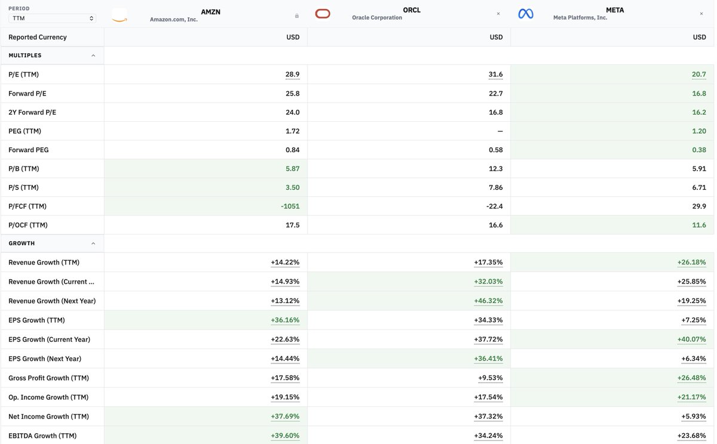
Task: Open the META ticker link
Action: [615, 10]
